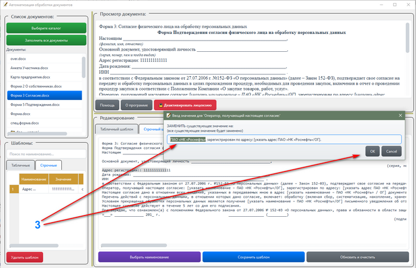Click Cancel in the input dialog
Screen dimensions: 416x268
[x=392, y=151]
